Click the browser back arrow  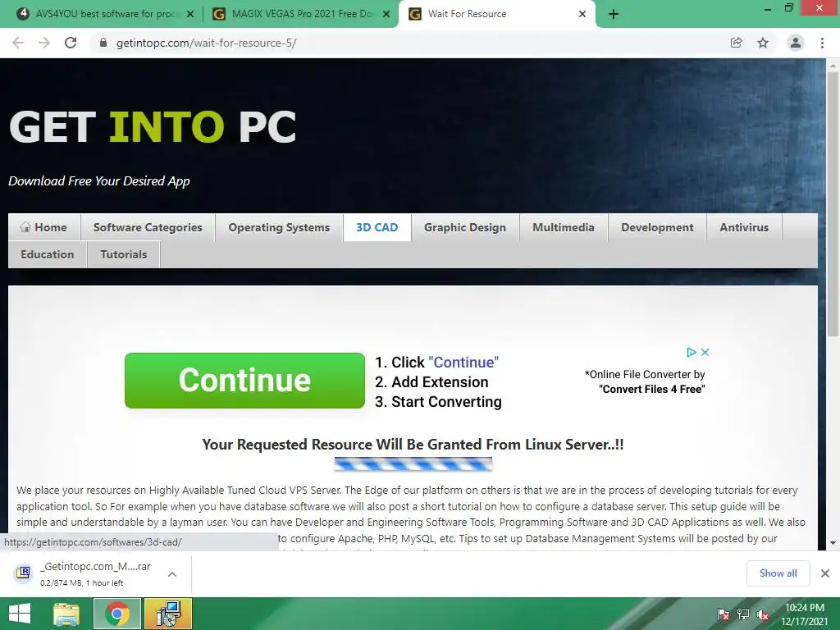(18, 43)
